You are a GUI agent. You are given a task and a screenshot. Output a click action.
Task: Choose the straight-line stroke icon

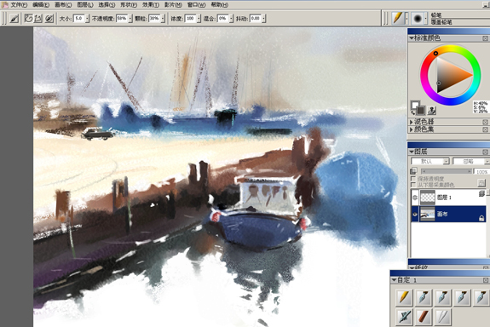[x=38, y=19]
